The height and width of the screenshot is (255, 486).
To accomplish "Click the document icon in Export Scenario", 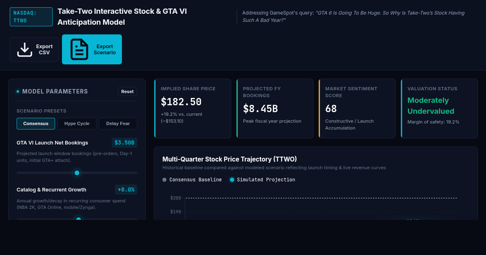I will [79, 49].
